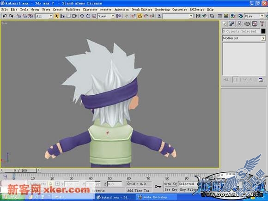Click the time slider left arrow
The width and height of the screenshot is (268, 201).
[2, 171]
